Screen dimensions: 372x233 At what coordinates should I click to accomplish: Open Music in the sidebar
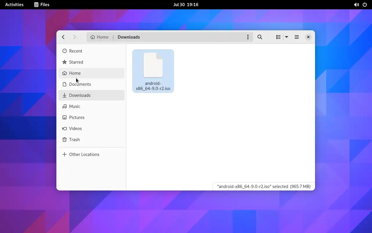[x=91, y=106]
